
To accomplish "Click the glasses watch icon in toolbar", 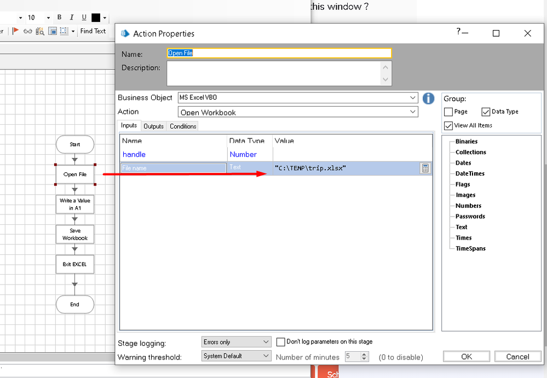I will click(x=27, y=31).
